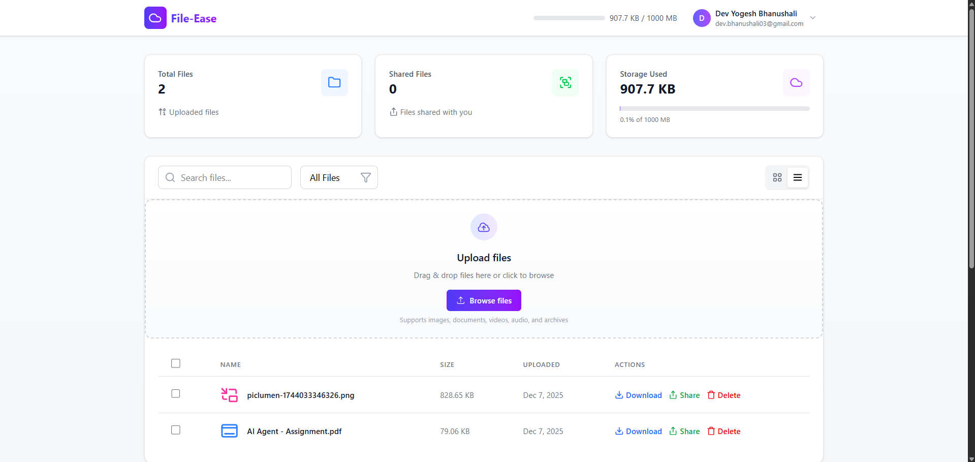
Task: Expand the user account menu chevron
Action: click(x=812, y=18)
